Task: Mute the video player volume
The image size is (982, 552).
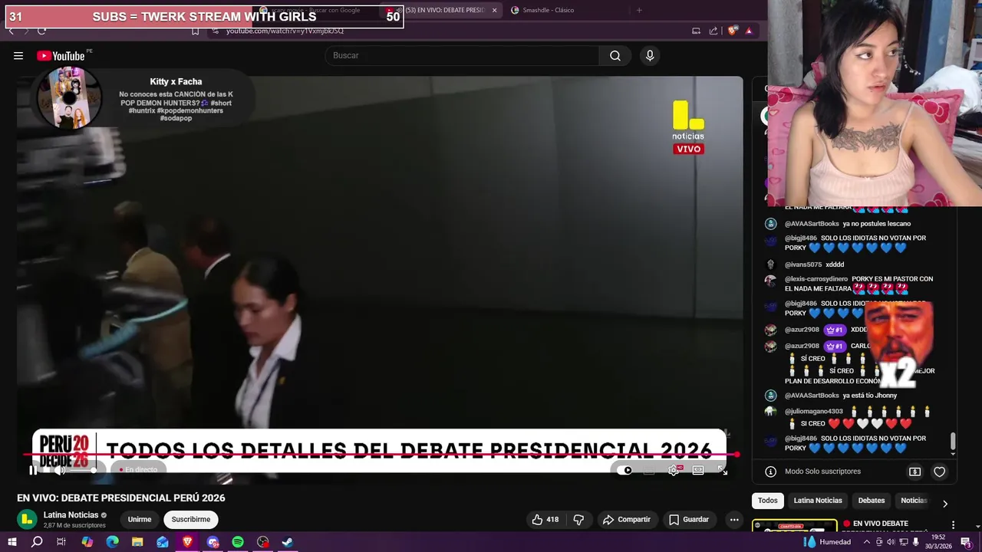Action: [58, 470]
